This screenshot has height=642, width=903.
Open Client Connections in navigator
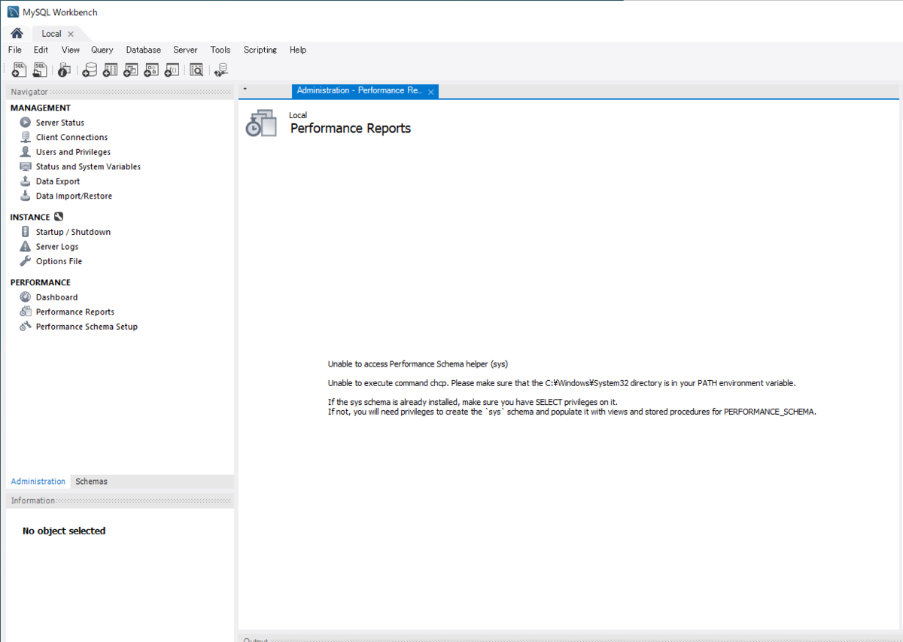[71, 137]
